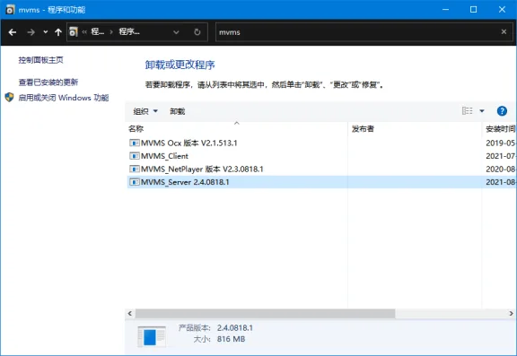This screenshot has height=356, width=517.
Task: Open help with the question mark icon
Action: 502,111
